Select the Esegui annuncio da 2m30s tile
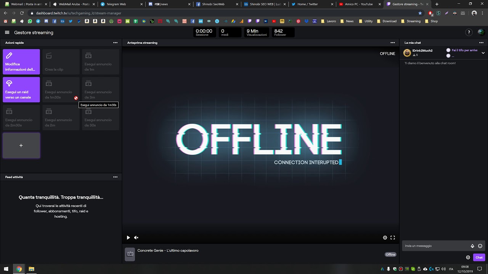Viewport: 488px width, 274px height. click(21, 118)
